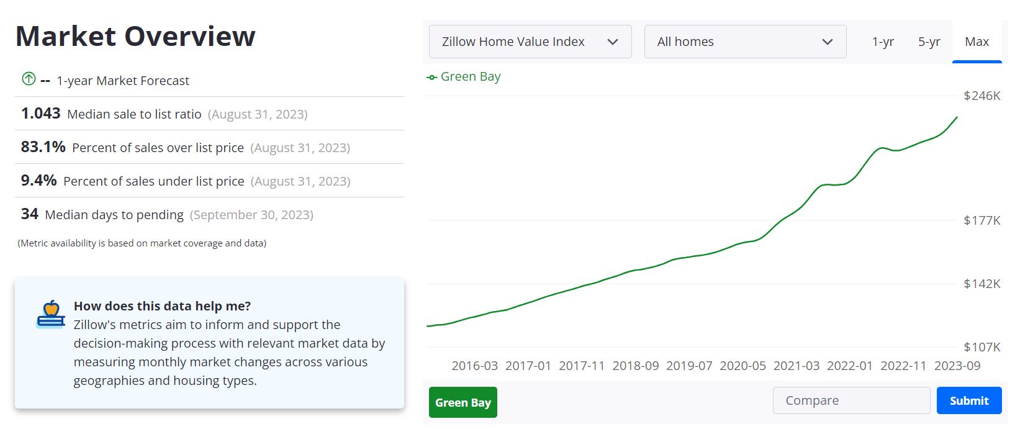
Task: Toggle the Green Bay series visibility in legend
Action: coord(470,76)
